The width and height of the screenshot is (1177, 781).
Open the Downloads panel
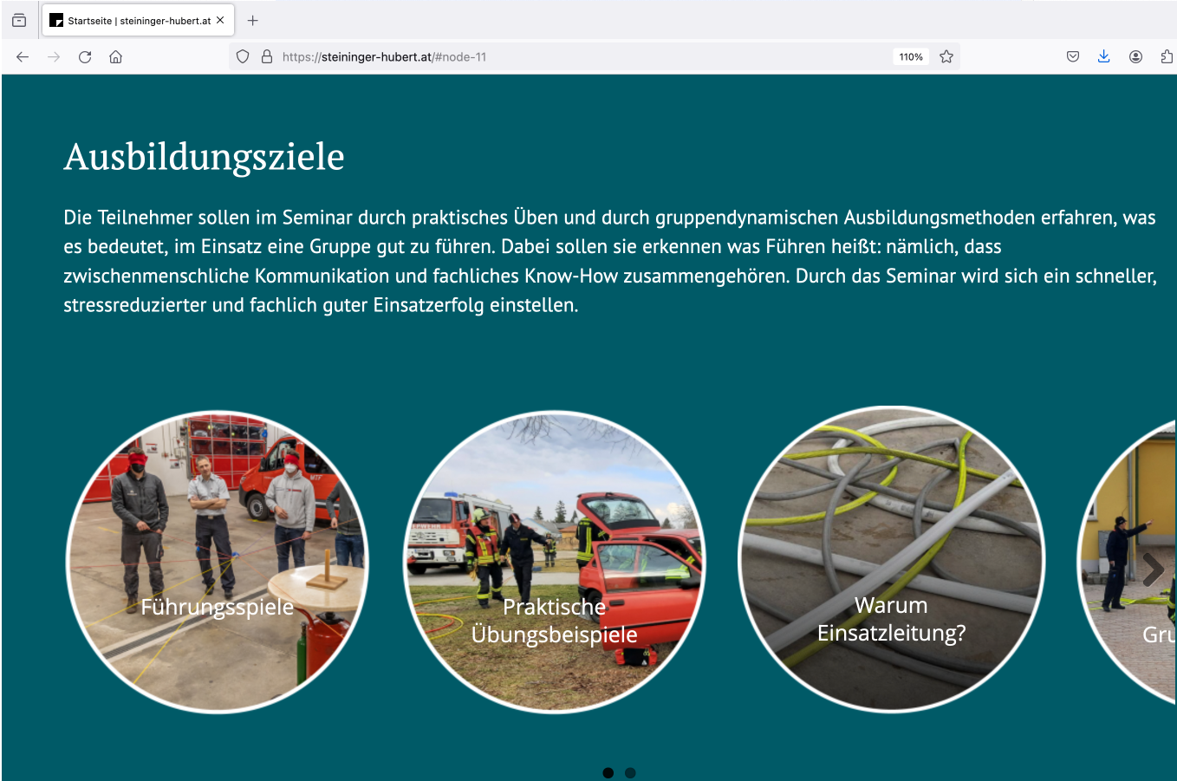[1103, 57]
